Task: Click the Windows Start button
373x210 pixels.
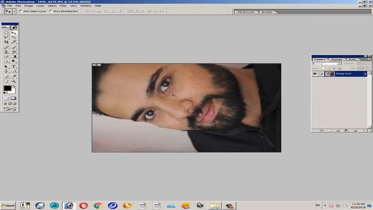Action: [8, 205]
